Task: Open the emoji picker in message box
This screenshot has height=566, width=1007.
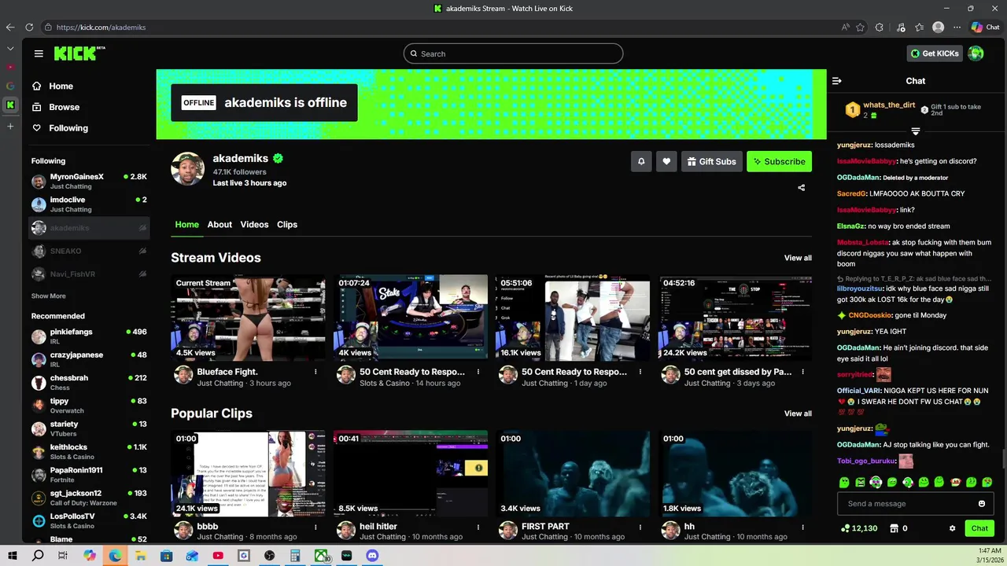Action: [982, 504]
